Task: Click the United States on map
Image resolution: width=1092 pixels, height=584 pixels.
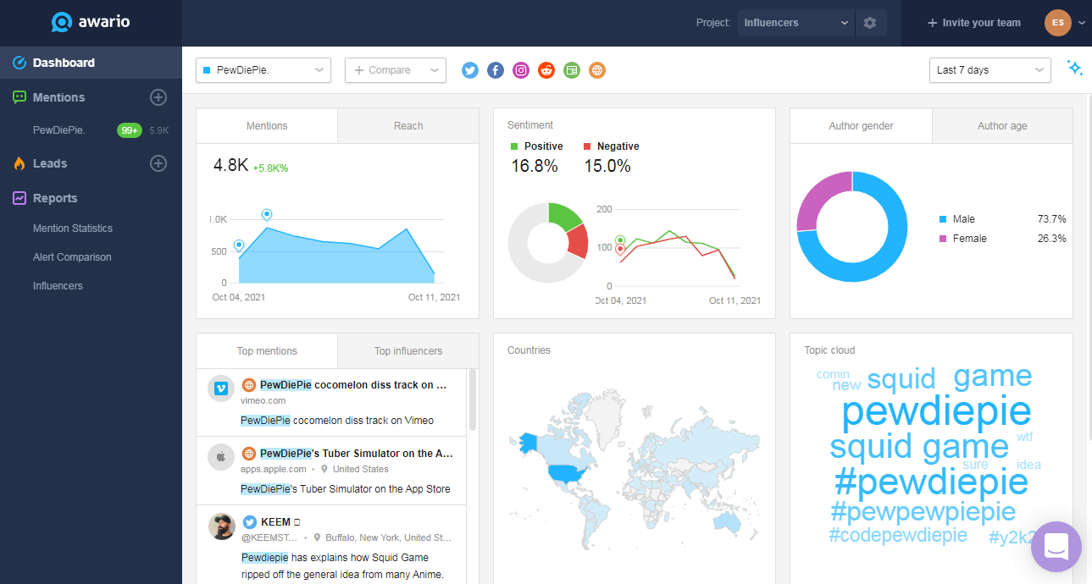Action: (569, 472)
